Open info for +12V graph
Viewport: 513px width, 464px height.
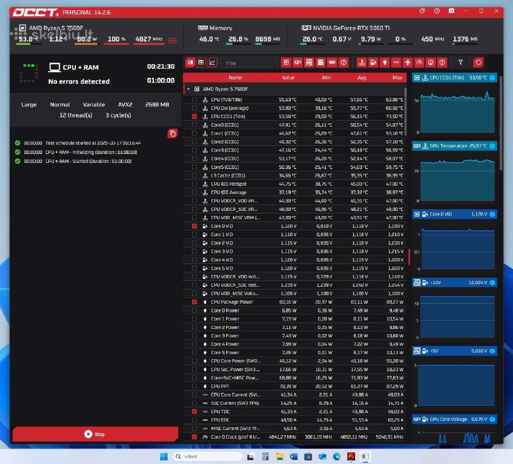coord(492,283)
